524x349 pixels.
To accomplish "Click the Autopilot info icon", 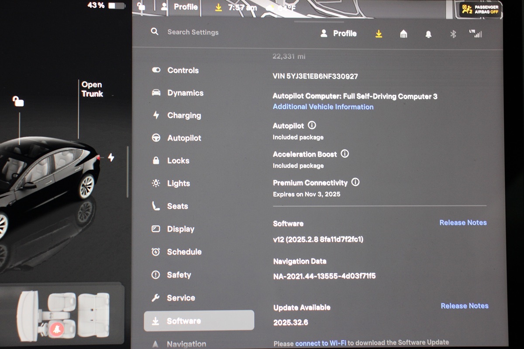I will [x=312, y=125].
